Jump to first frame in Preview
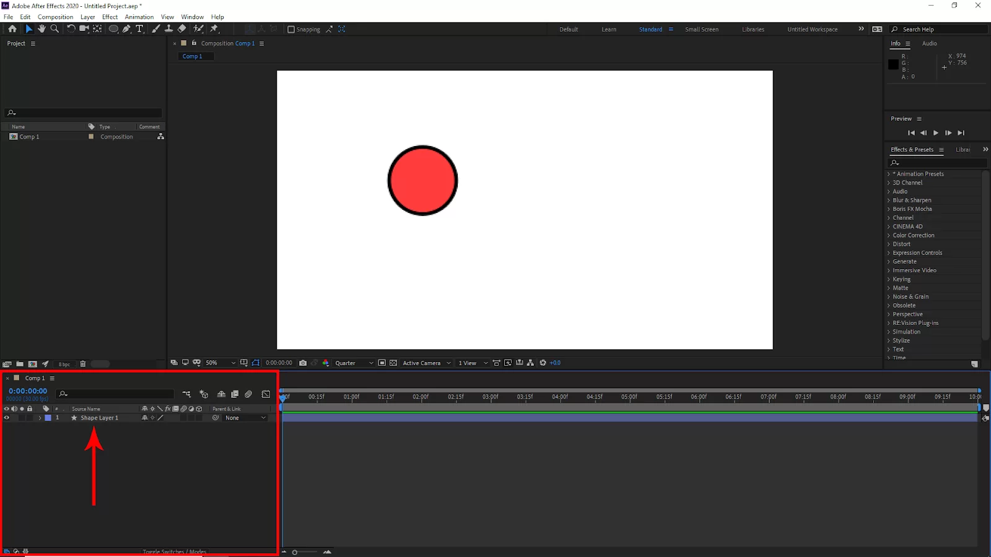The image size is (991, 557). 911,133
